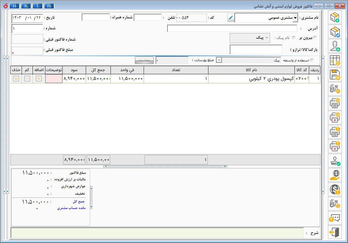The width and height of the screenshot is (348, 243).
Task: Open the نام مشتری customer dropdown
Action: (295, 18)
